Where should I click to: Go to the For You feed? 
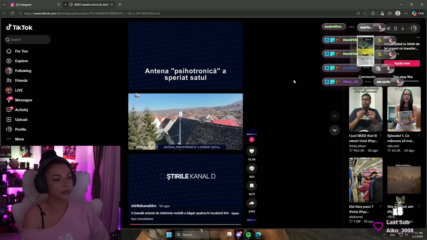(x=21, y=51)
